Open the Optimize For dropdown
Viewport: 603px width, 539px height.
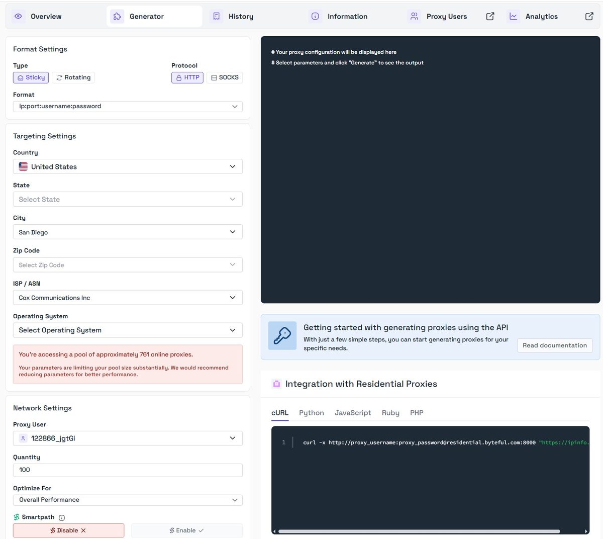[x=128, y=500]
